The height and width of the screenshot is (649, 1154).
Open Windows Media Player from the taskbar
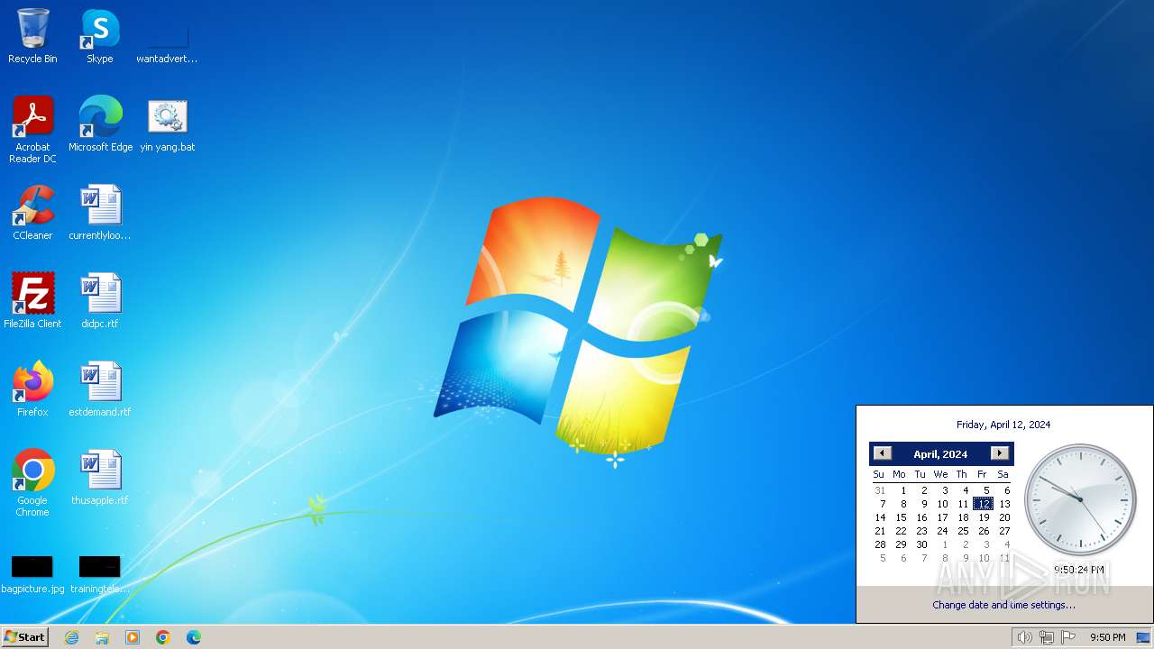click(133, 637)
